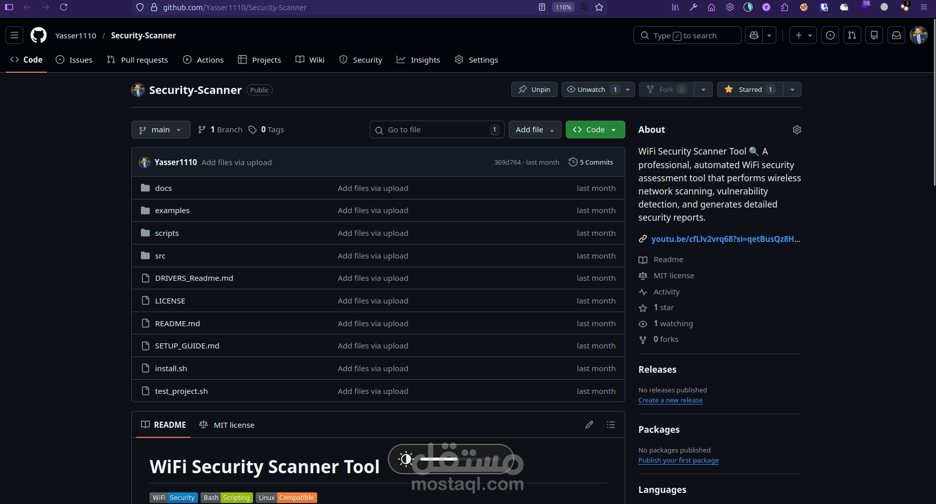
Task: Unpin the Security-Scanner repository
Action: [x=534, y=89]
